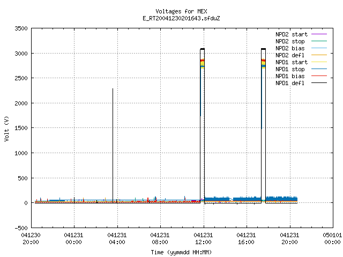
Task: Select the 'NPD2 stop' legend label
Action: pyautogui.click(x=290, y=41)
